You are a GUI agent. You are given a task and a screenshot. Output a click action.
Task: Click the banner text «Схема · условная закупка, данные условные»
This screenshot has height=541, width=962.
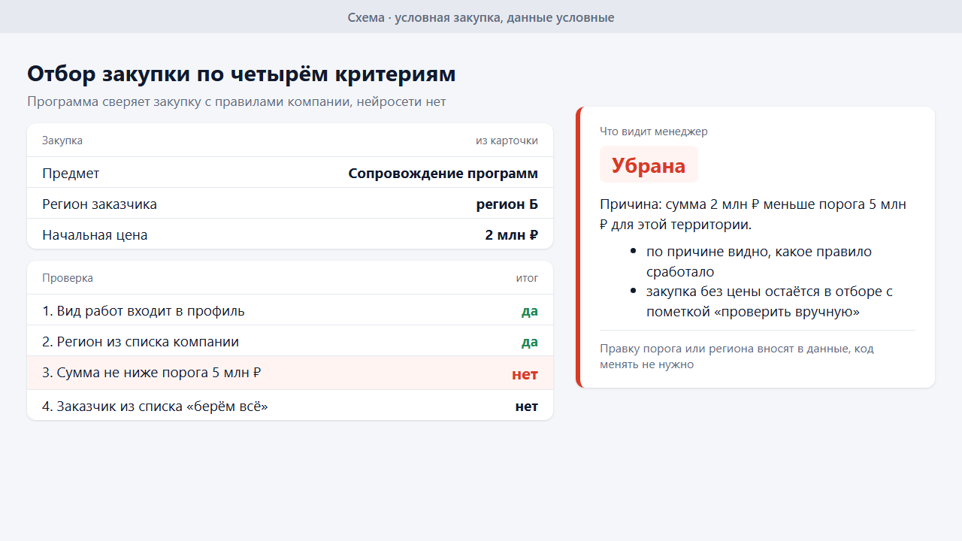[481, 17]
